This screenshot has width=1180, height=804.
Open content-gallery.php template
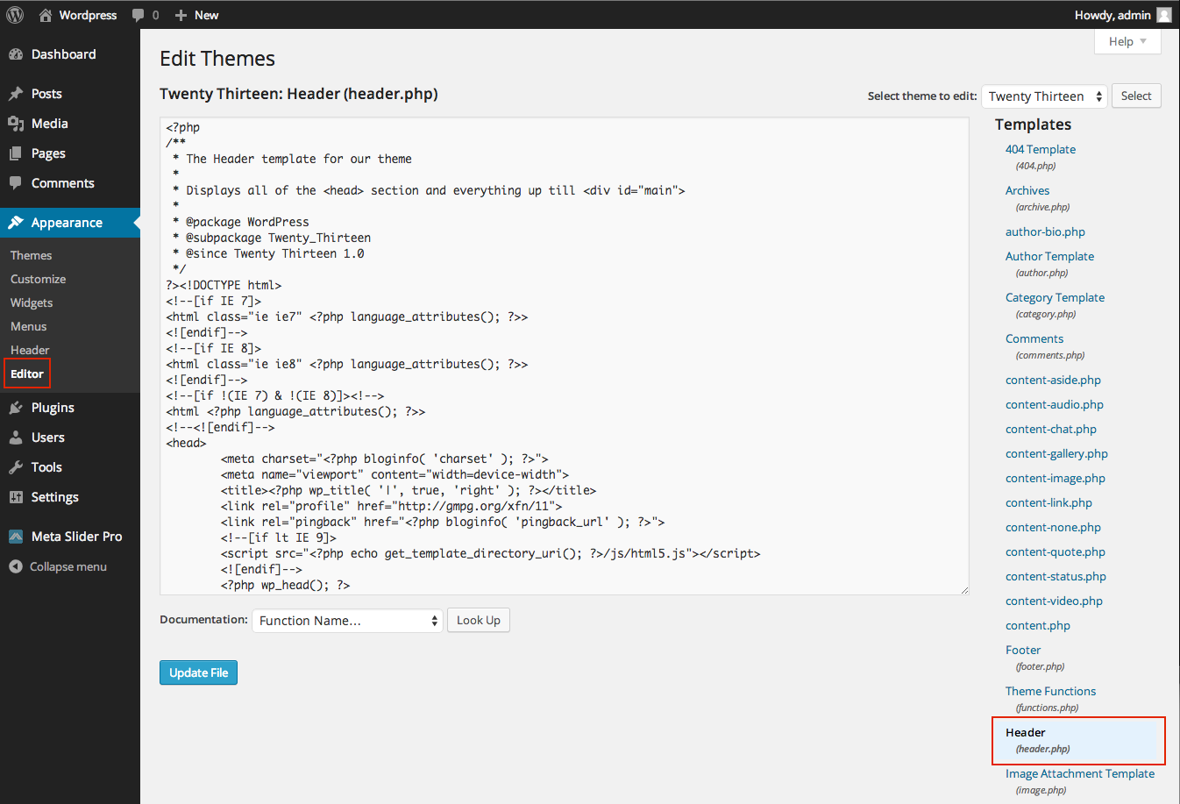(1056, 453)
